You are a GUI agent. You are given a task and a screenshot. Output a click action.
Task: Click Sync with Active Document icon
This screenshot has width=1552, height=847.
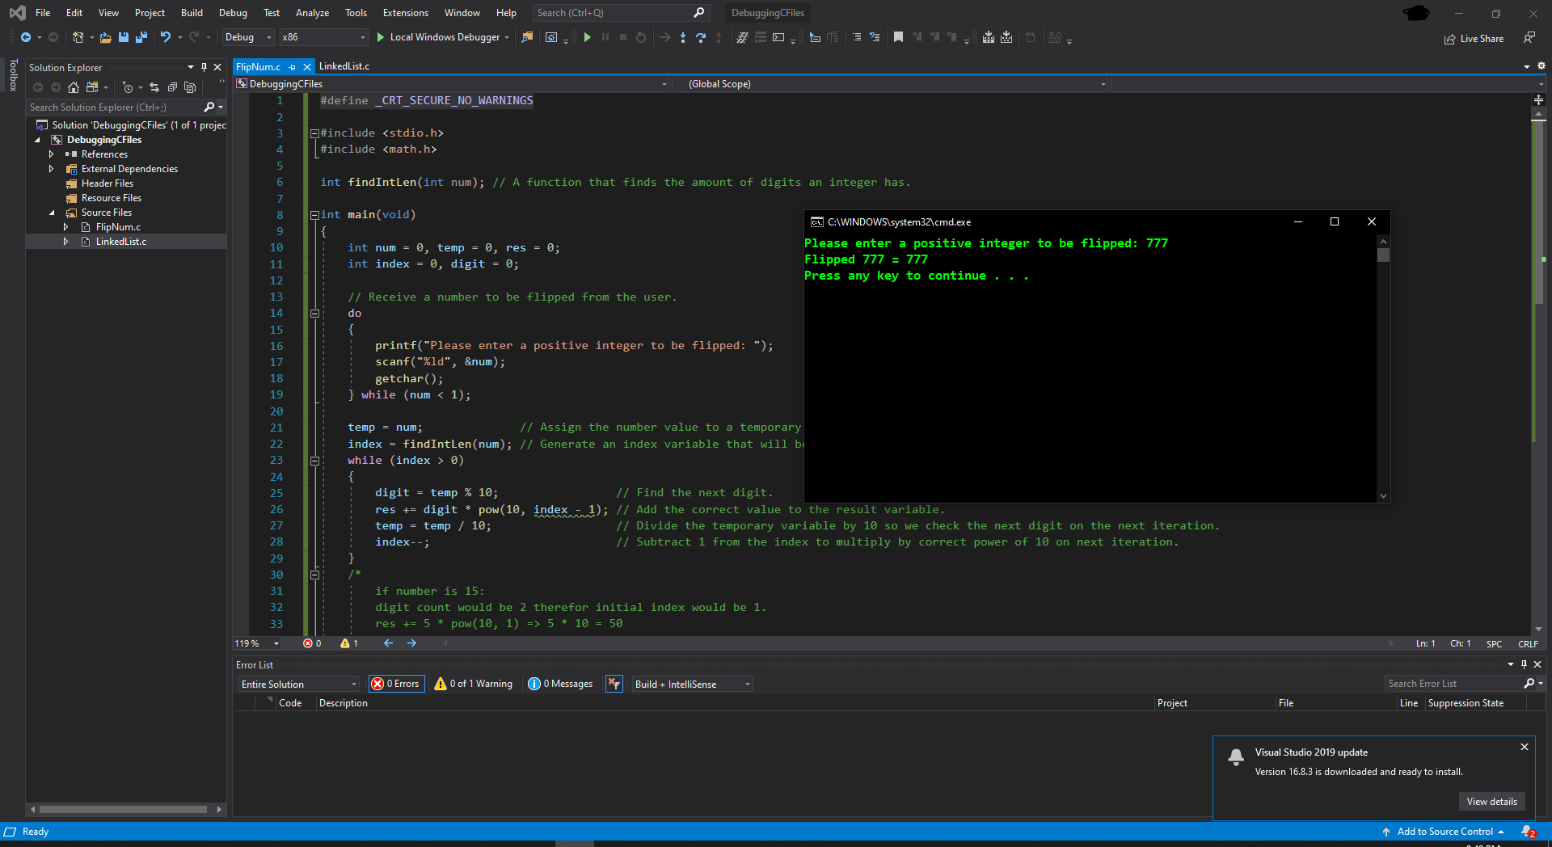point(154,87)
